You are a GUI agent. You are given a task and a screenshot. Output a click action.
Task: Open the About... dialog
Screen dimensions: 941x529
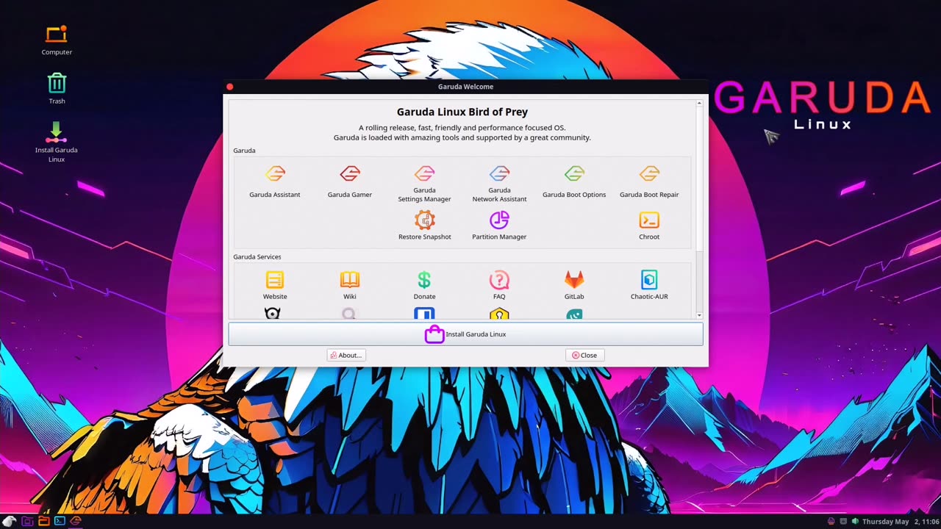[346, 355]
